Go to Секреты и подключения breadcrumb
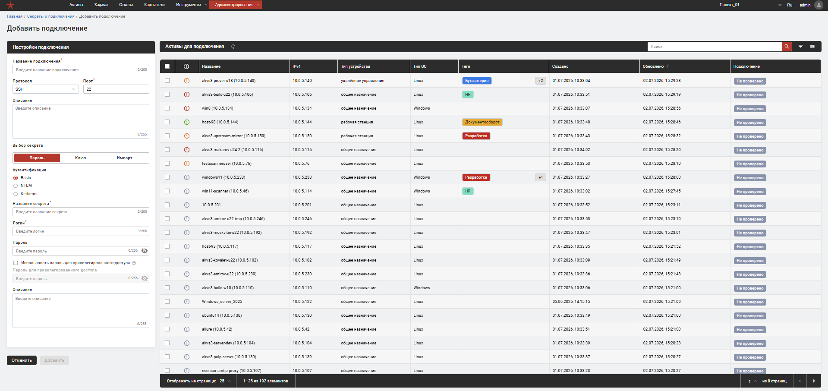This screenshot has height=391, width=828. [51, 16]
